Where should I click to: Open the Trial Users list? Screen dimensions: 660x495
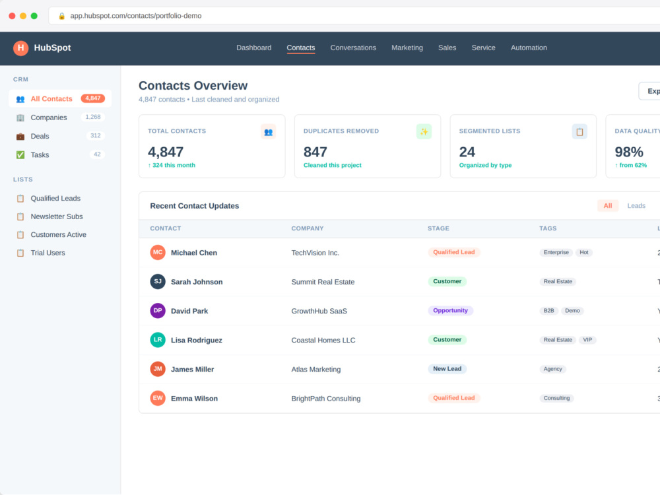pyautogui.click(x=60, y=253)
